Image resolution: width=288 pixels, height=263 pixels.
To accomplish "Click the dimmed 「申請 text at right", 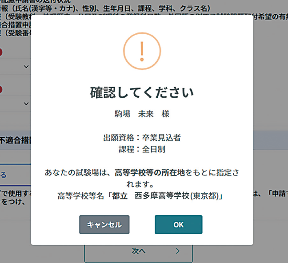I will (x=278, y=194).
